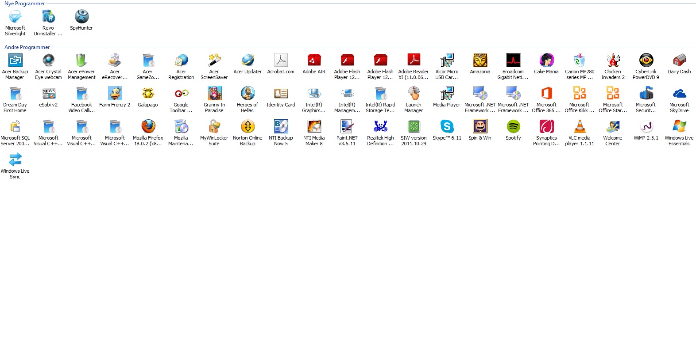Open MyWinLocker Suite

(214, 126)
